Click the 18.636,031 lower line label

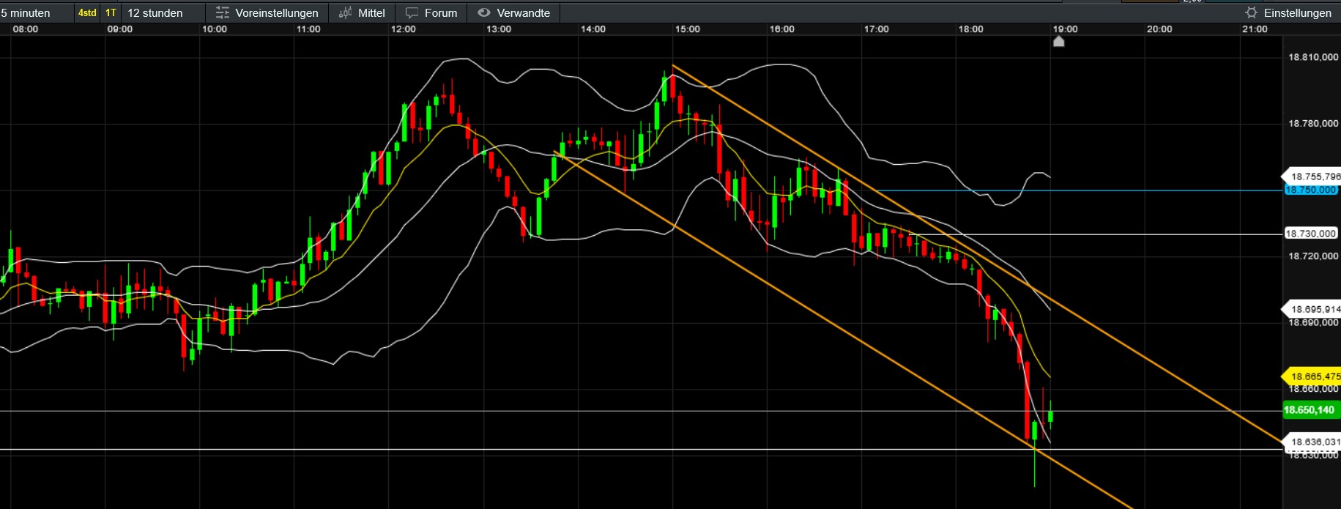coord(1312,442)
